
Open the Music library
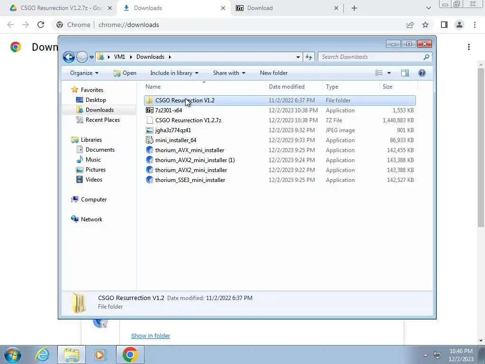click(93, 160)
